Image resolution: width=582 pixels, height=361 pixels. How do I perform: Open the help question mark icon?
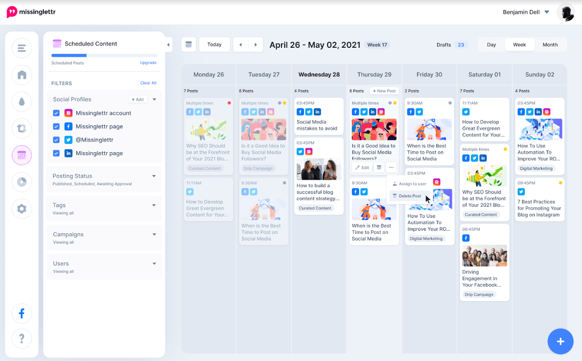click(22, 339)
